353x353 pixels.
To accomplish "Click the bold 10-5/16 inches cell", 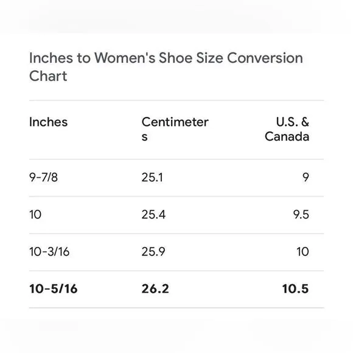I will click(x=54, y=289).
